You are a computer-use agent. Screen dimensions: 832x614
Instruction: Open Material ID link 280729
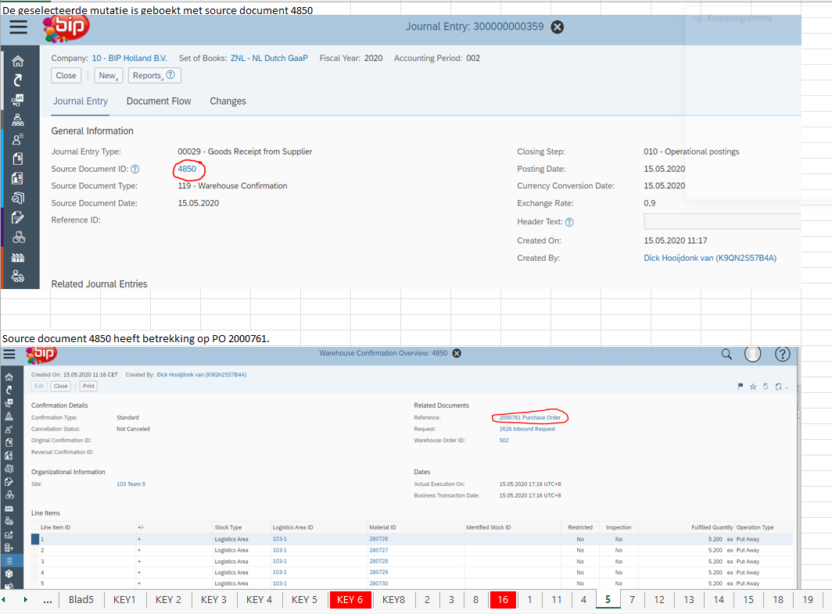(378, 573)
